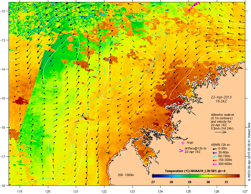Click the dark red warm patch near 119°E, -15

pyautogui.click(x=20, y=101)
